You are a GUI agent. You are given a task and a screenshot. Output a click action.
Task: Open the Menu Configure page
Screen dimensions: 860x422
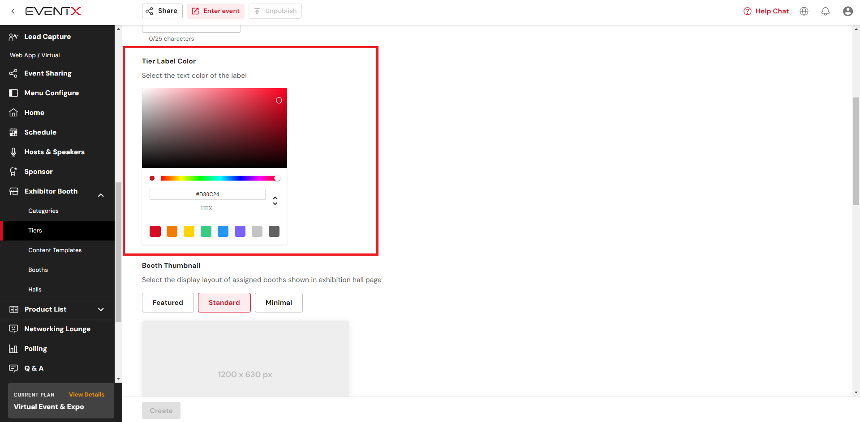[52, 93]
